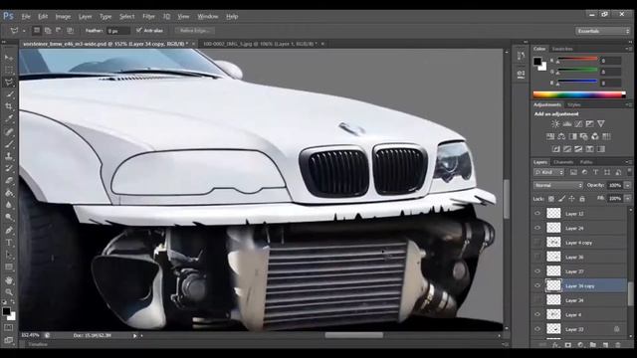Switch to the second document tab

(x=260, y=44)
